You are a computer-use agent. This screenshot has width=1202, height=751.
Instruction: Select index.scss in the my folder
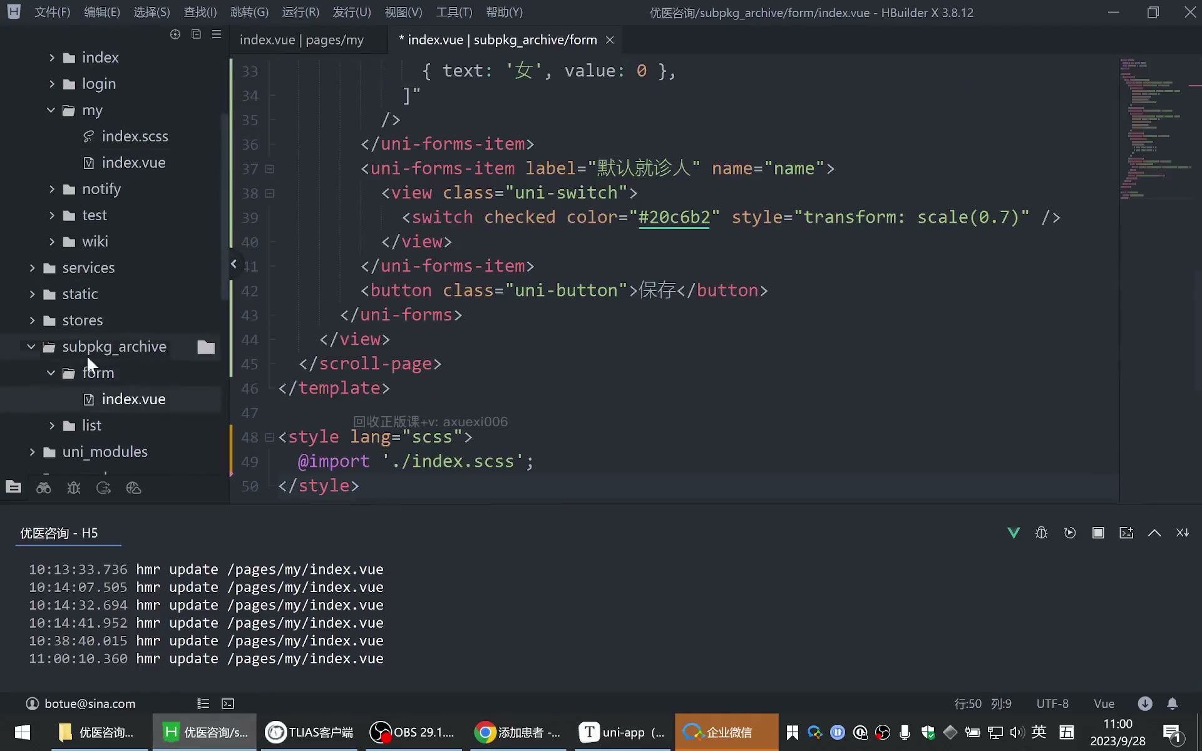click(135, 136)
